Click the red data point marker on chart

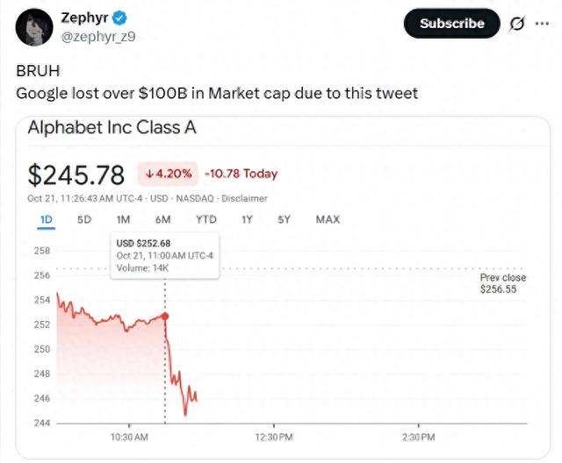[165, 316]
